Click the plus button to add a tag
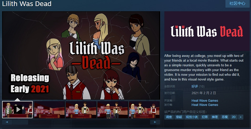 (x=240, y=117)
